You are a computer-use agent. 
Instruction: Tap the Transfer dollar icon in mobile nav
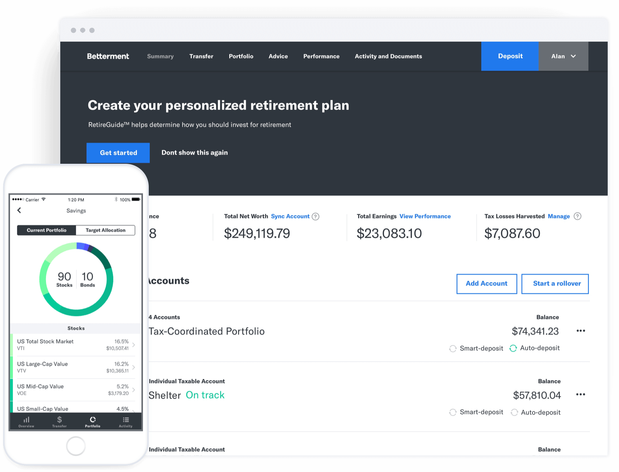[x=60, y=421]
